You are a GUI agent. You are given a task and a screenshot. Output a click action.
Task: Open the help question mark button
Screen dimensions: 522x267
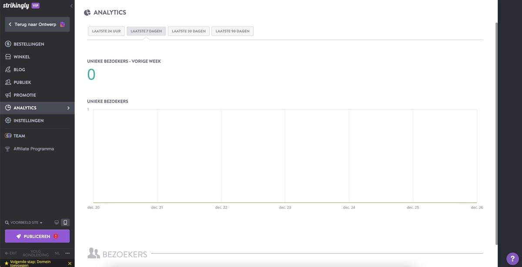[512, 258]
